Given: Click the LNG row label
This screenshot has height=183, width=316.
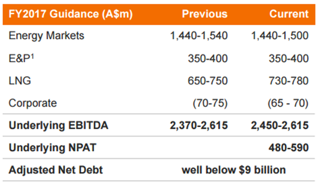Looking at the screenshot, I should pos(20,81).
